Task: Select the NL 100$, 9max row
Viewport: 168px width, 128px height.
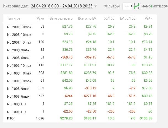Action: click(18, 89)
